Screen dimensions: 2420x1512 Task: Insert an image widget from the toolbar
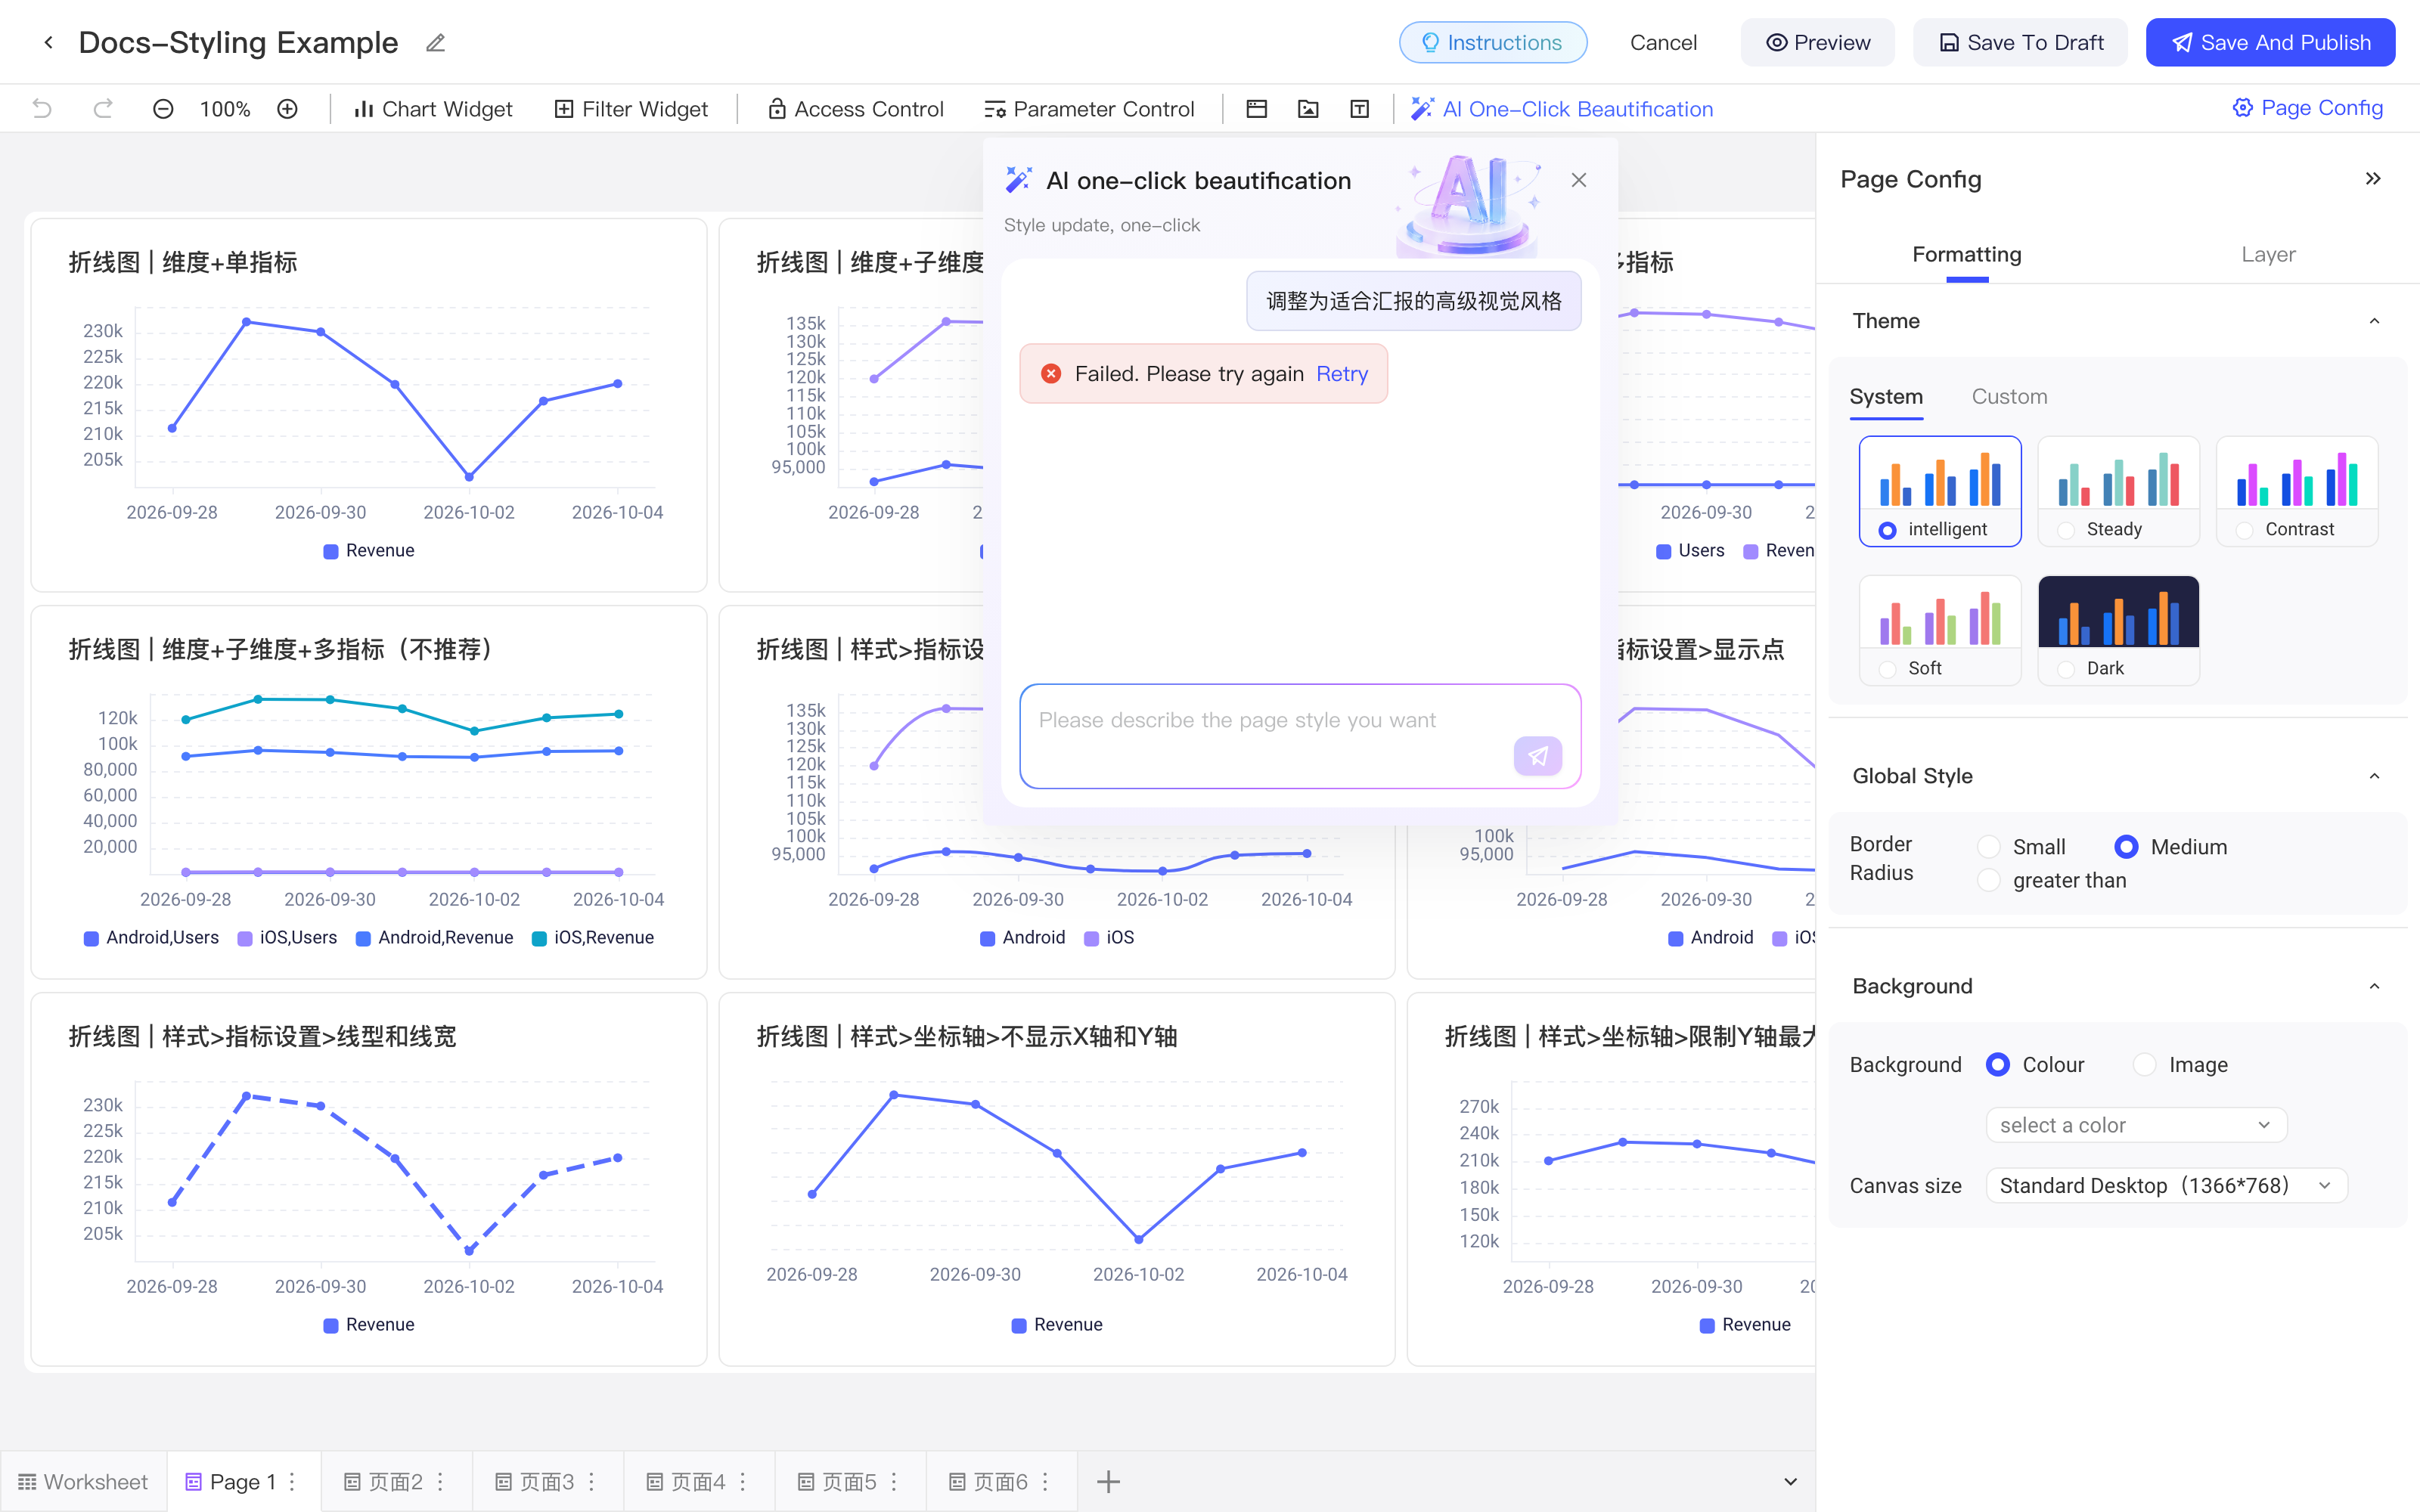pyautogui.click(x=1308, y=109)
